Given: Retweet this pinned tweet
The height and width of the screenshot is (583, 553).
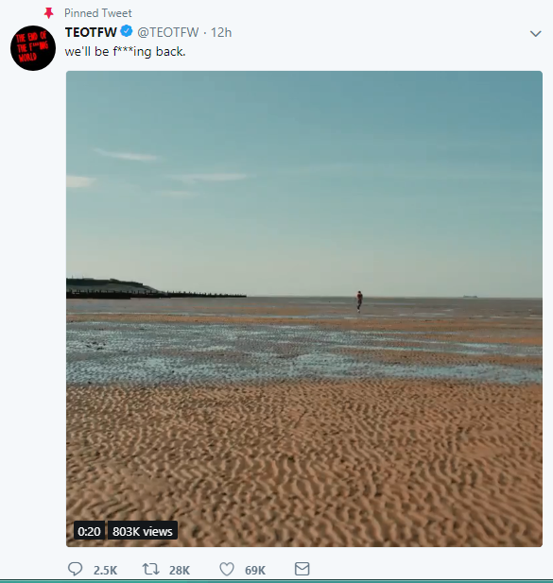Looking at the screenshot, I should point(150,569).
